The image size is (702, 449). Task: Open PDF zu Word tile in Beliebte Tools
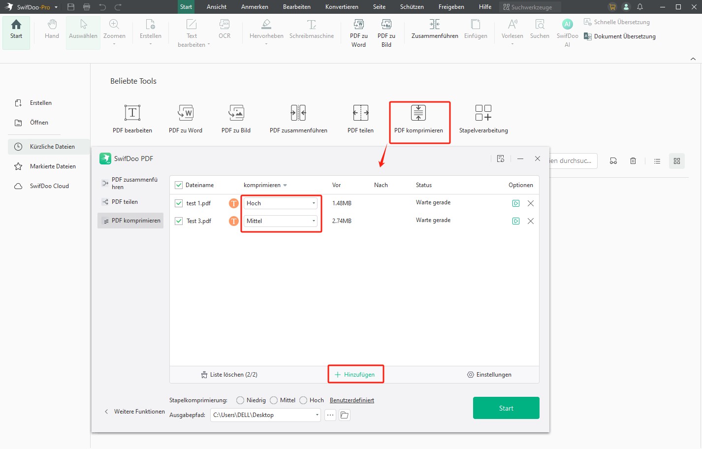186,119
